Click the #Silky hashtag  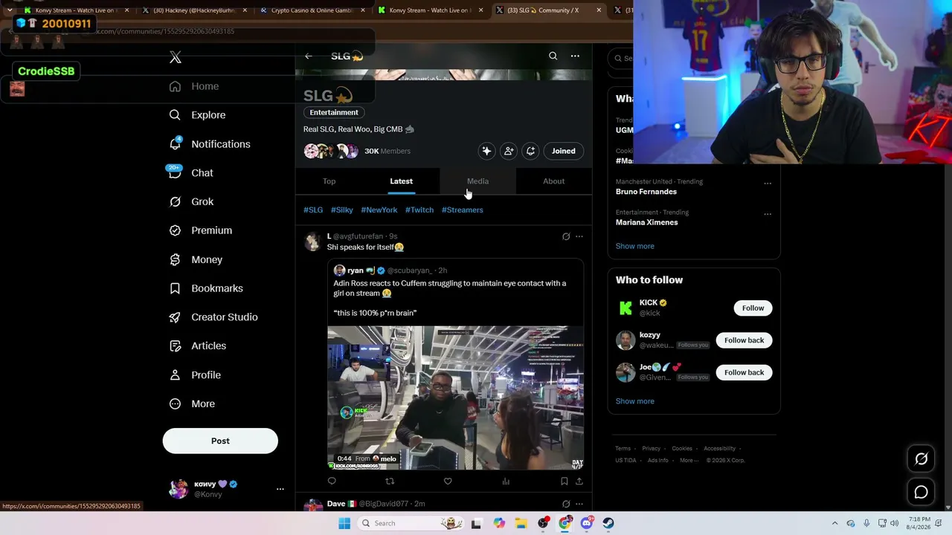pos(342,210)
